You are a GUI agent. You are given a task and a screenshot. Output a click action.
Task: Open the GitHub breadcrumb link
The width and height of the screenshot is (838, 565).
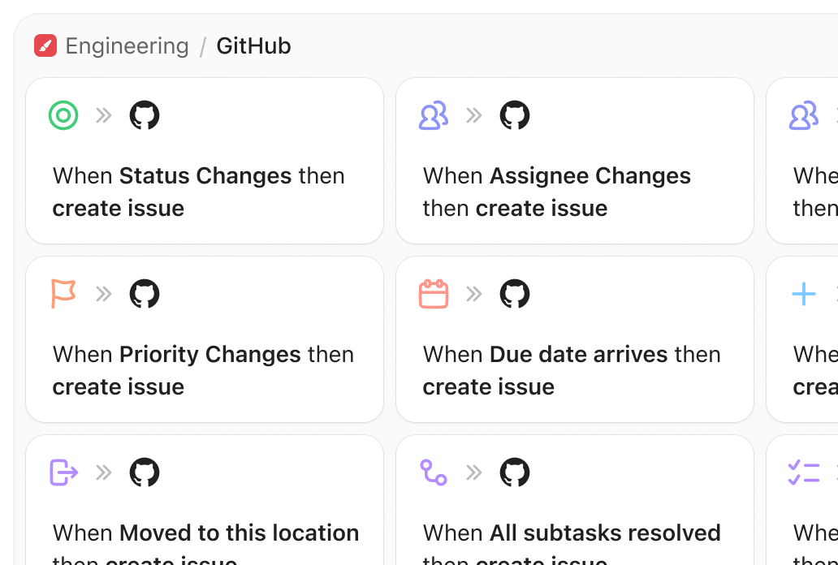pos(253,46)
